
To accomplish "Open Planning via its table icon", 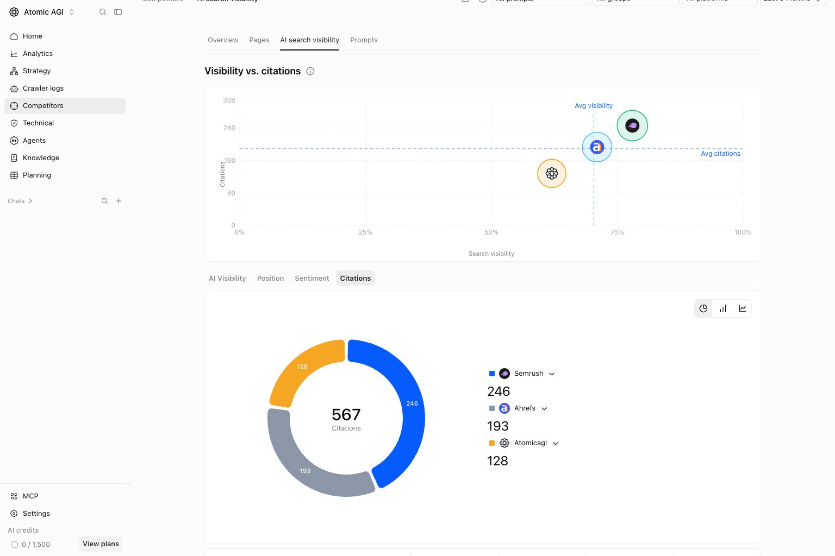I will [x=14, y=175].
